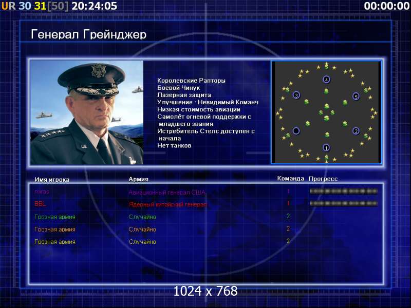Click the dark map preview background
411x308 pixels.
tap(326, 112)
